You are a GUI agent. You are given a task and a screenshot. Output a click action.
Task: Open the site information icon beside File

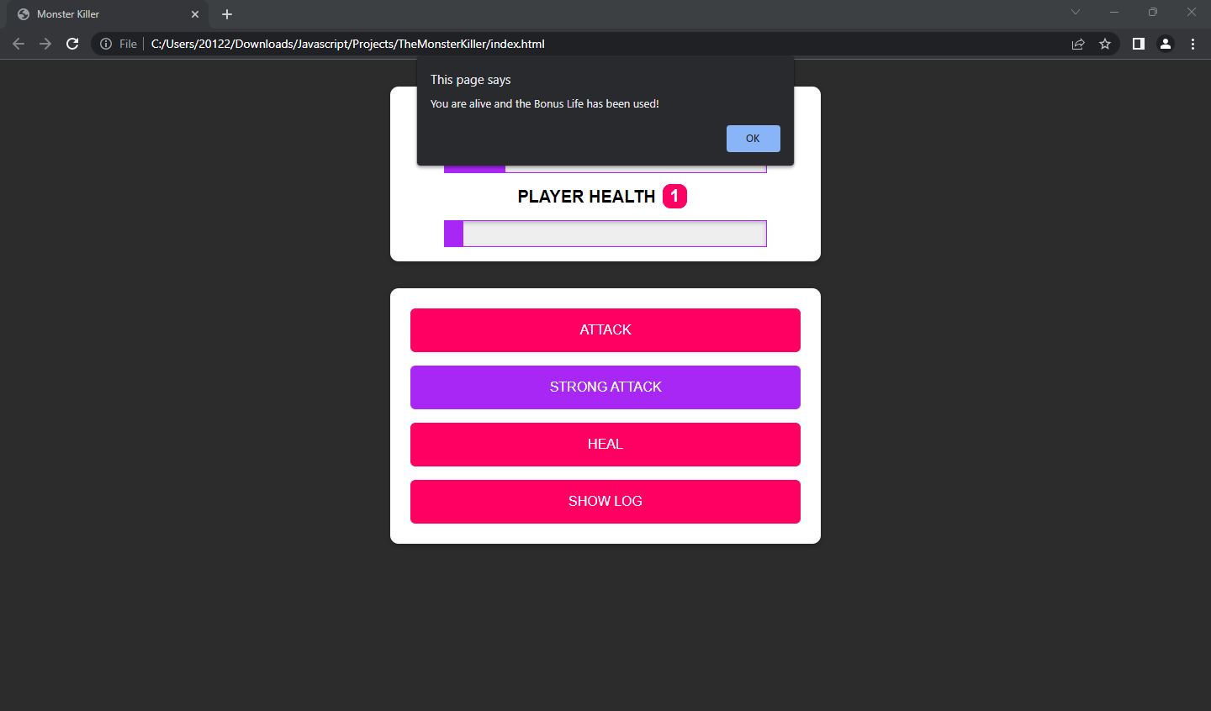click(x=106, y=44)
